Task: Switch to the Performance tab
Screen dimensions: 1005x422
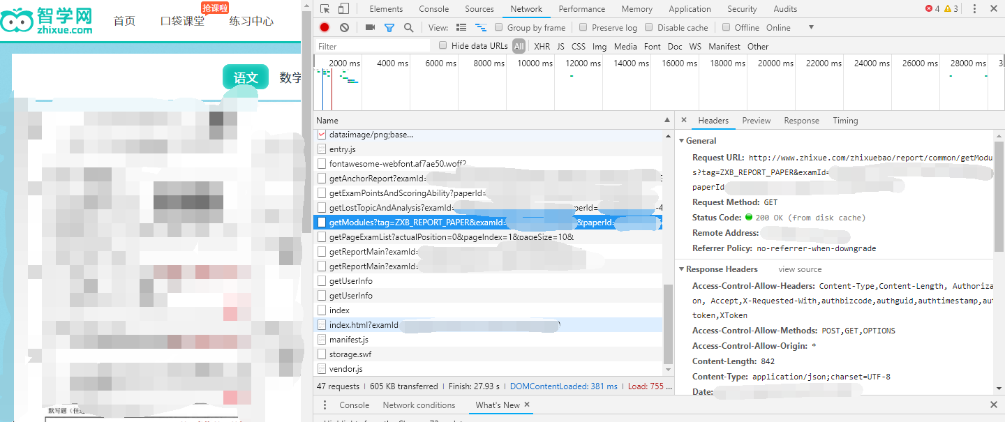Action: click(x=582, y=9)
